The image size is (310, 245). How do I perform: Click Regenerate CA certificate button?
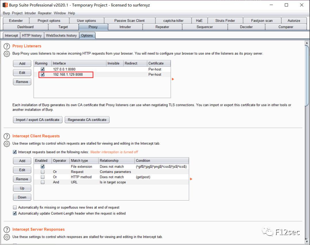click(87, 120)
